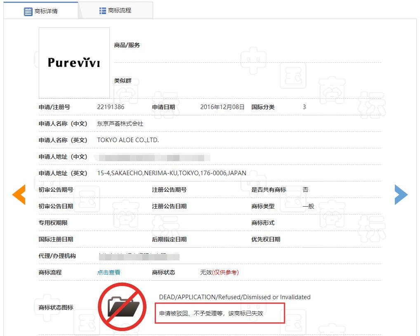Switch to the 商标详情 tab
Screen dimensions: 420x336
coord(41,10)
